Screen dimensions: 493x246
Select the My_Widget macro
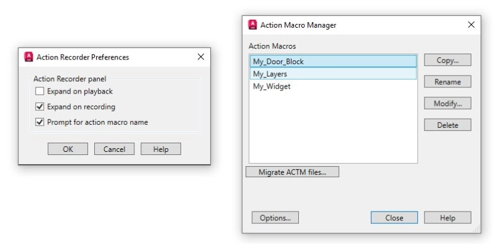333,86
